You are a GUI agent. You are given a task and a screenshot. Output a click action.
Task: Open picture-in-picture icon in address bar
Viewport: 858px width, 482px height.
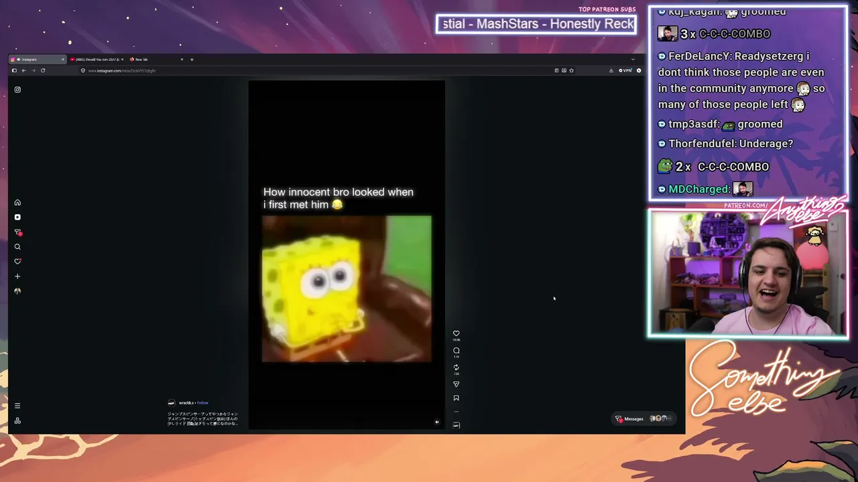click(564, 70)
